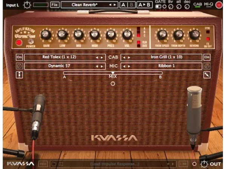The height and width of the screenshot is (169, 226).
Task: Select previous cabinet A with left arrow
Action: coord(97,57)
